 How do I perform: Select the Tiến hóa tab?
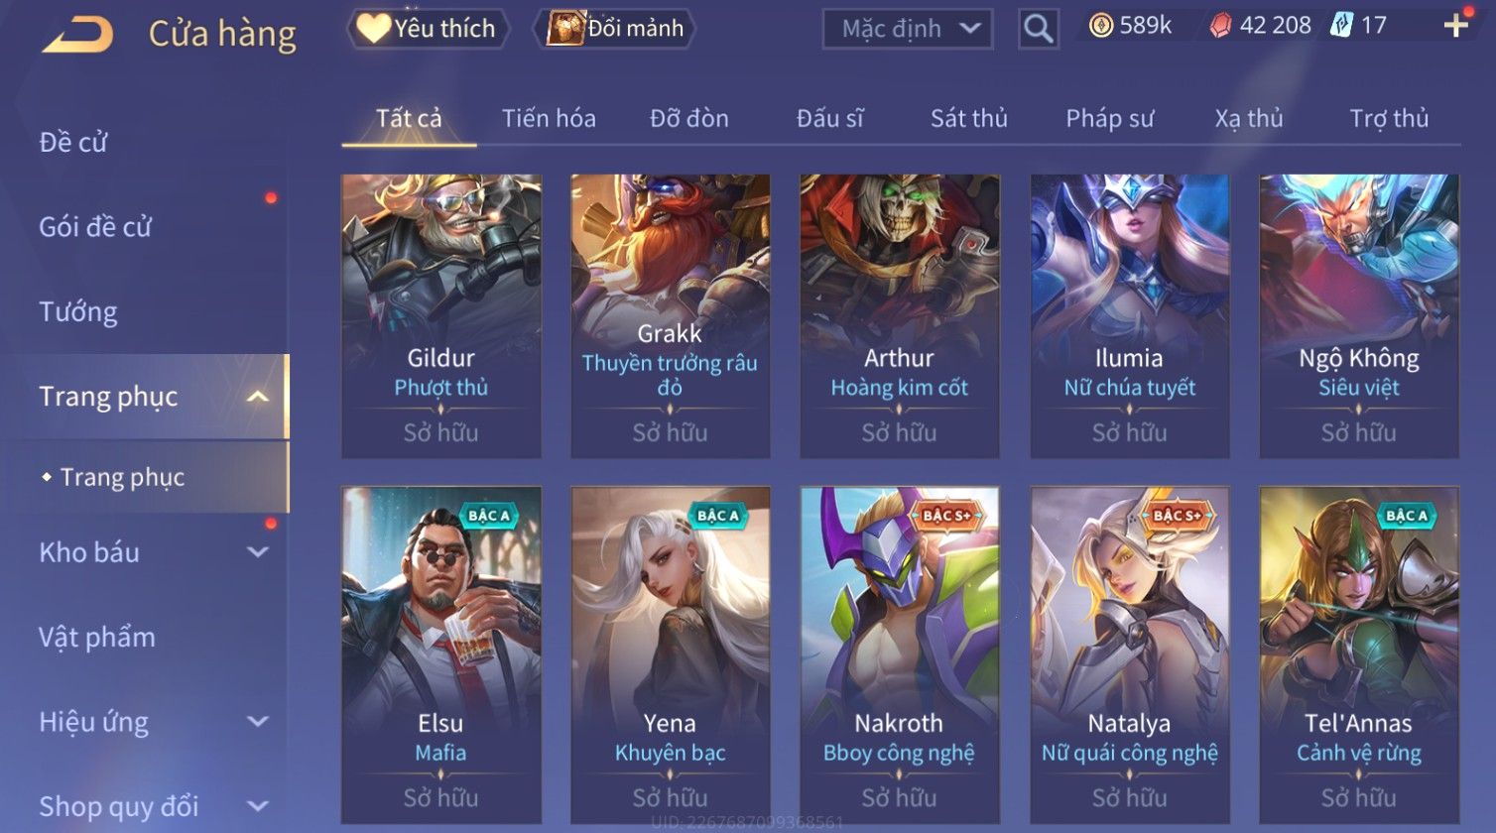(x=549, y=119)
